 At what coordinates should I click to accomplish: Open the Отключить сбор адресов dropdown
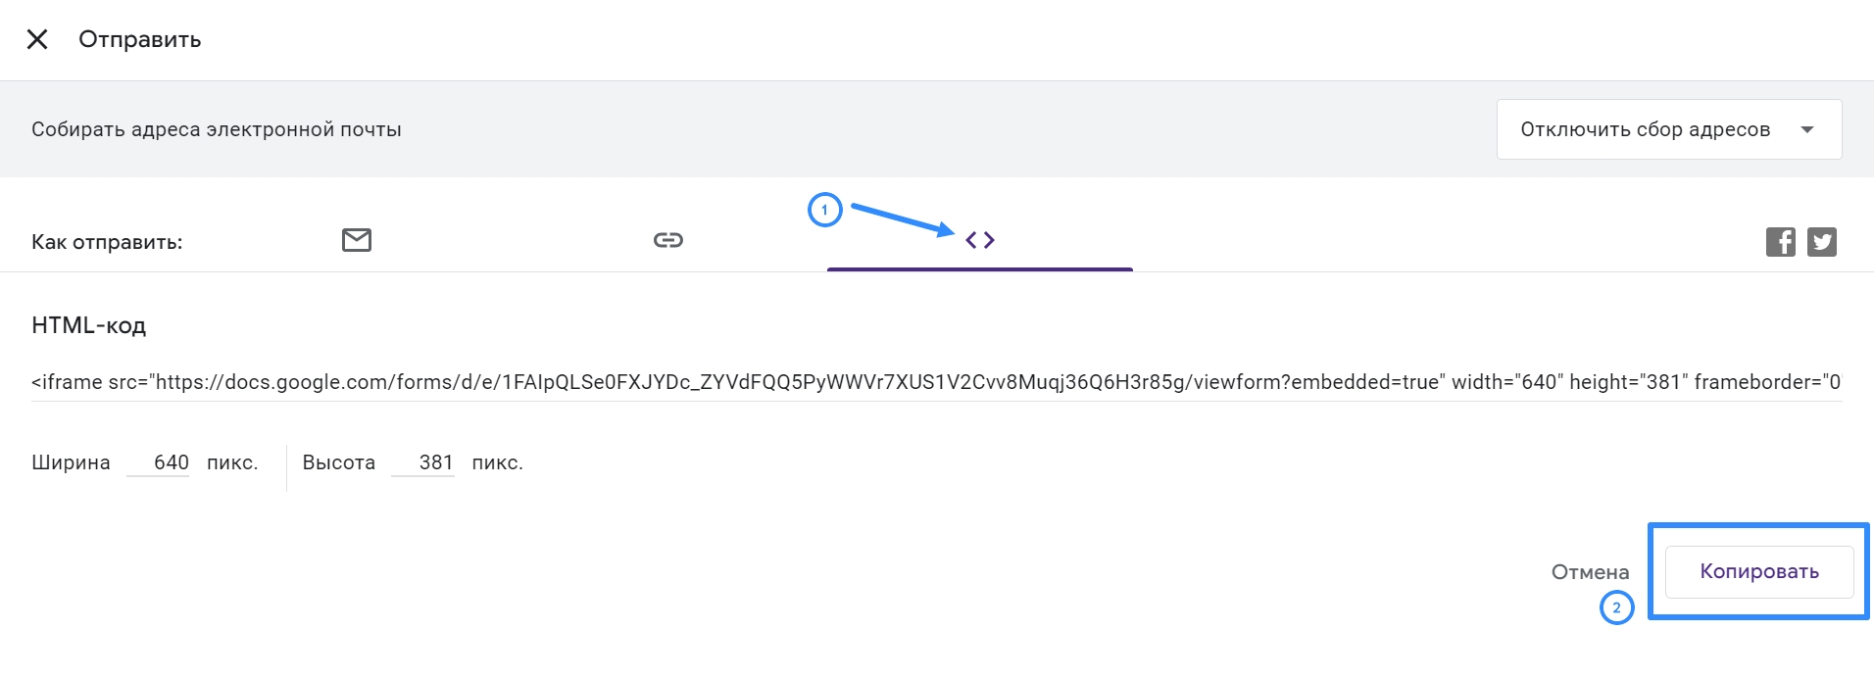coord(1669,129)
